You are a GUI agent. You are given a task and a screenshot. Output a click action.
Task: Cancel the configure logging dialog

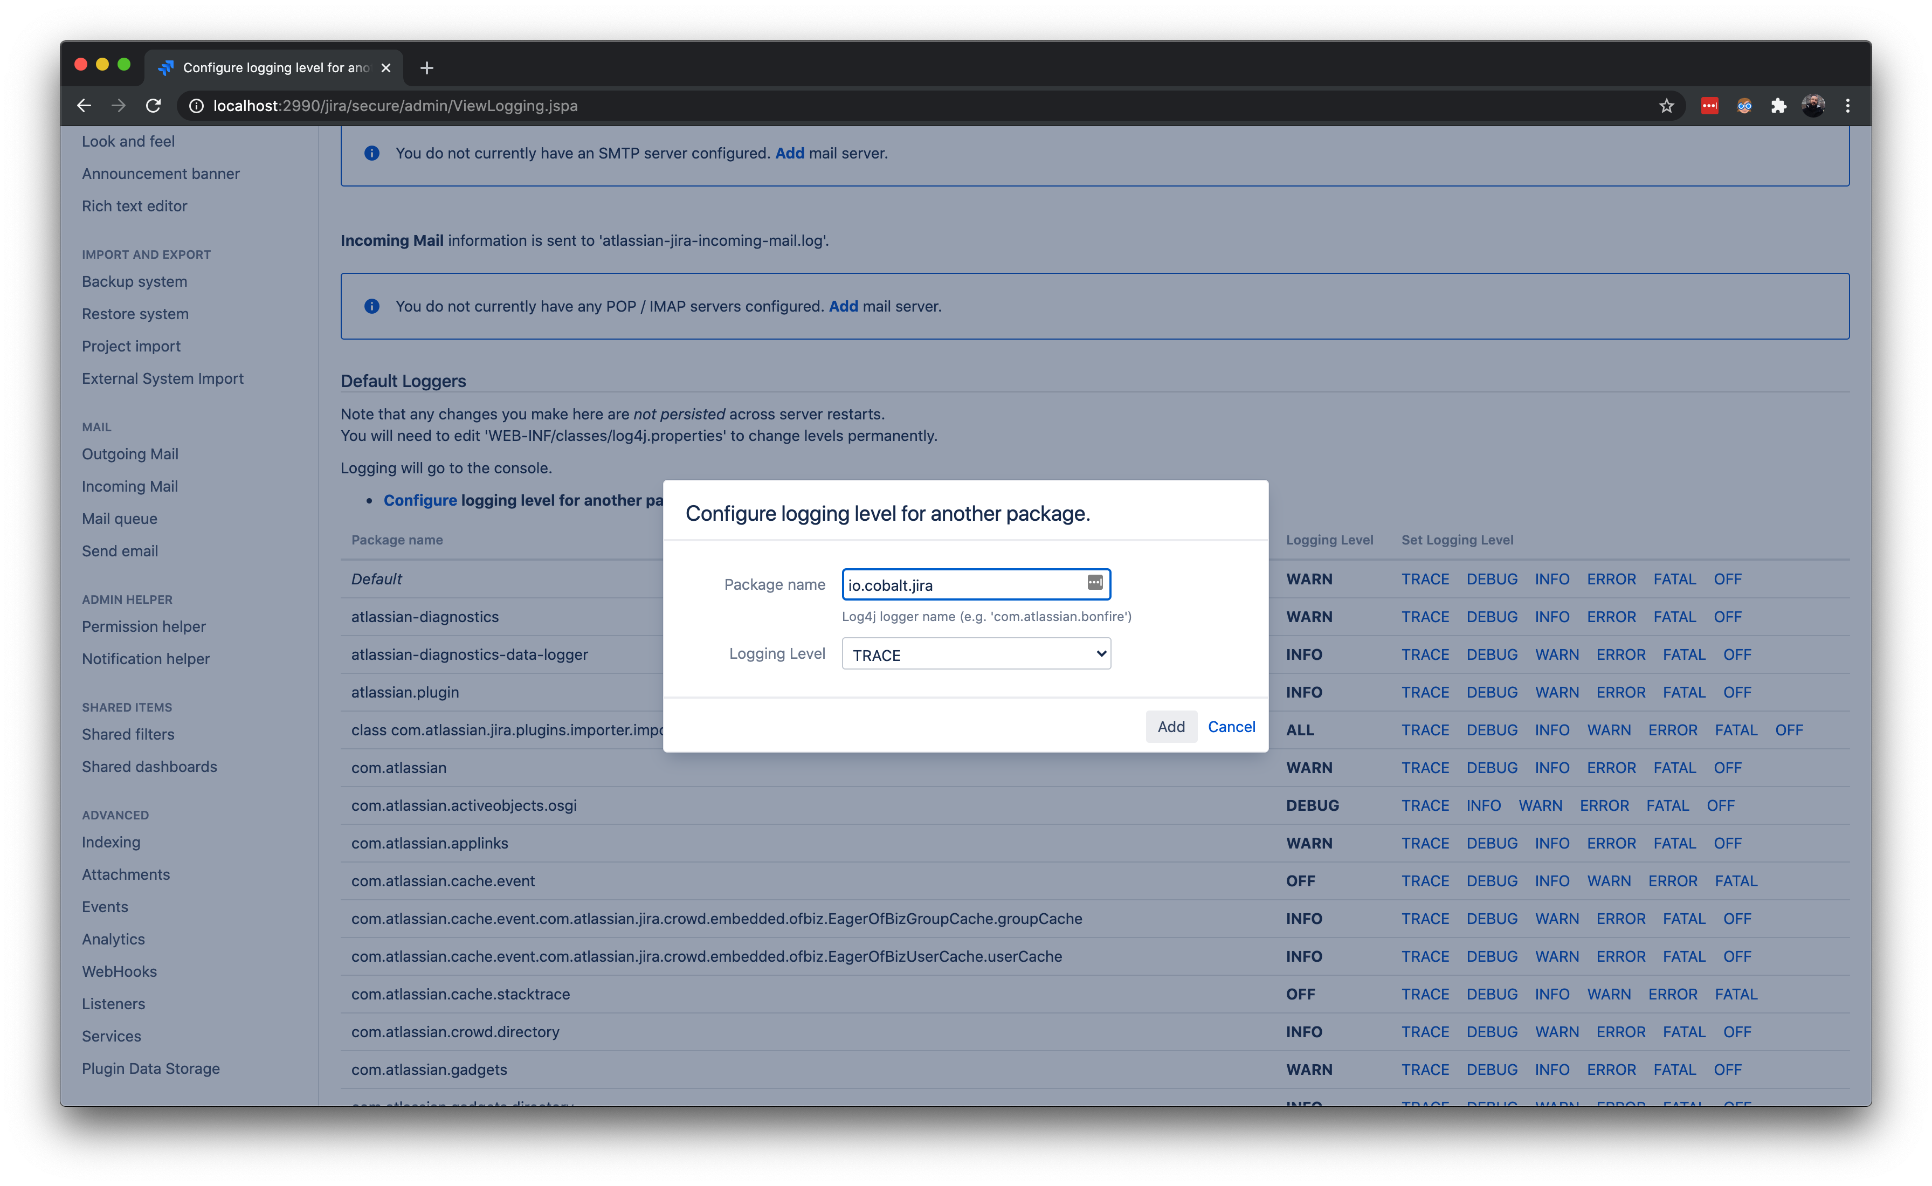[x=1231, y=727]
